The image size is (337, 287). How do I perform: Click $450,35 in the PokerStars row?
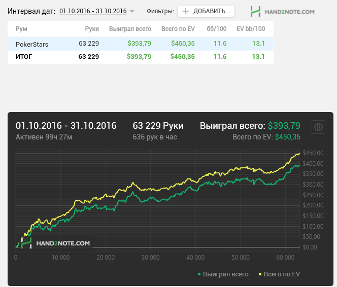point(183,44)
